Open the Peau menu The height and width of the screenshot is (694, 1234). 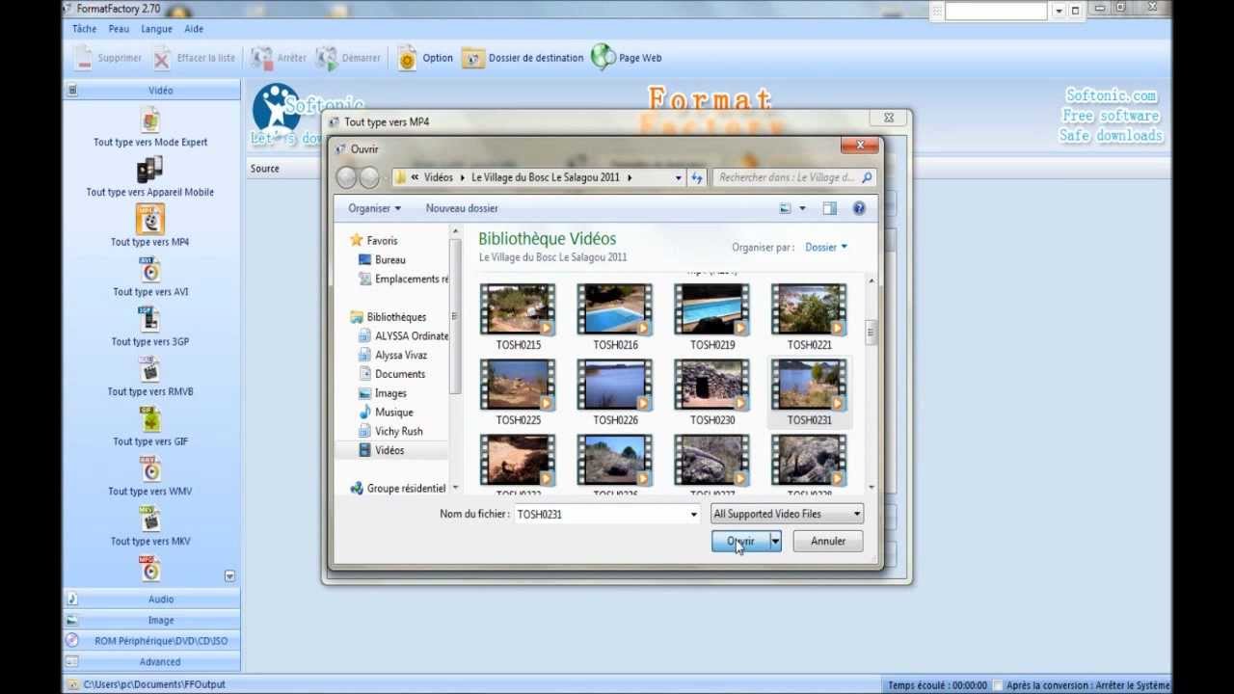pyautogui.click(x=119, y=29)
